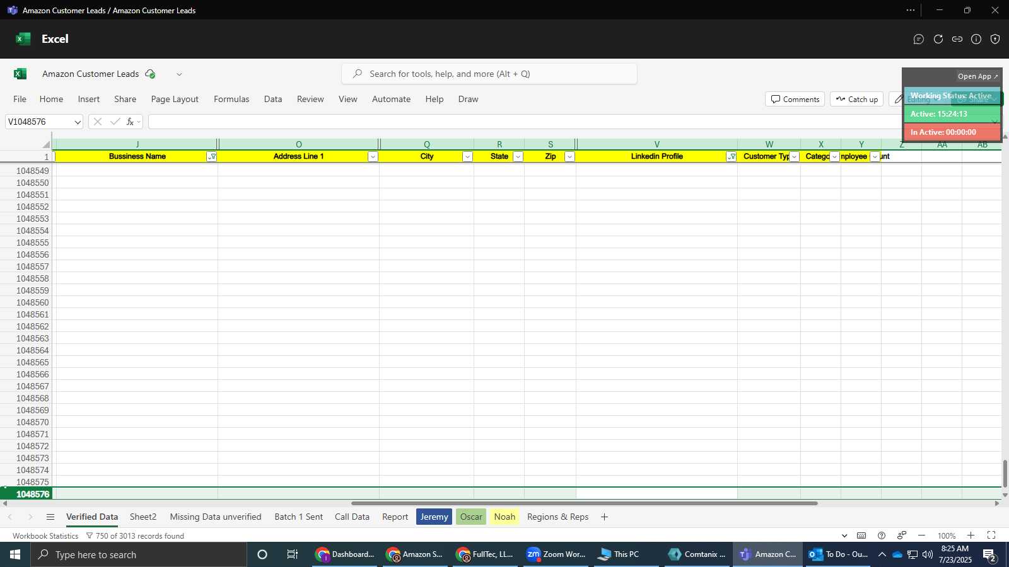Open the Help tab

[x=435, y=99]
